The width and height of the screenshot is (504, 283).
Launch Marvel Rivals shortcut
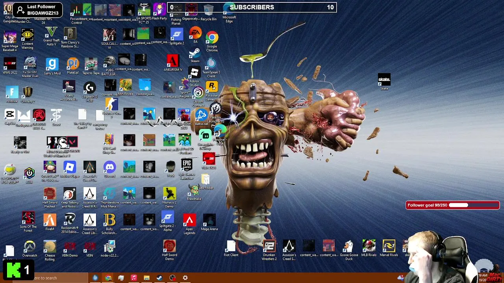(x=389, y=248)
